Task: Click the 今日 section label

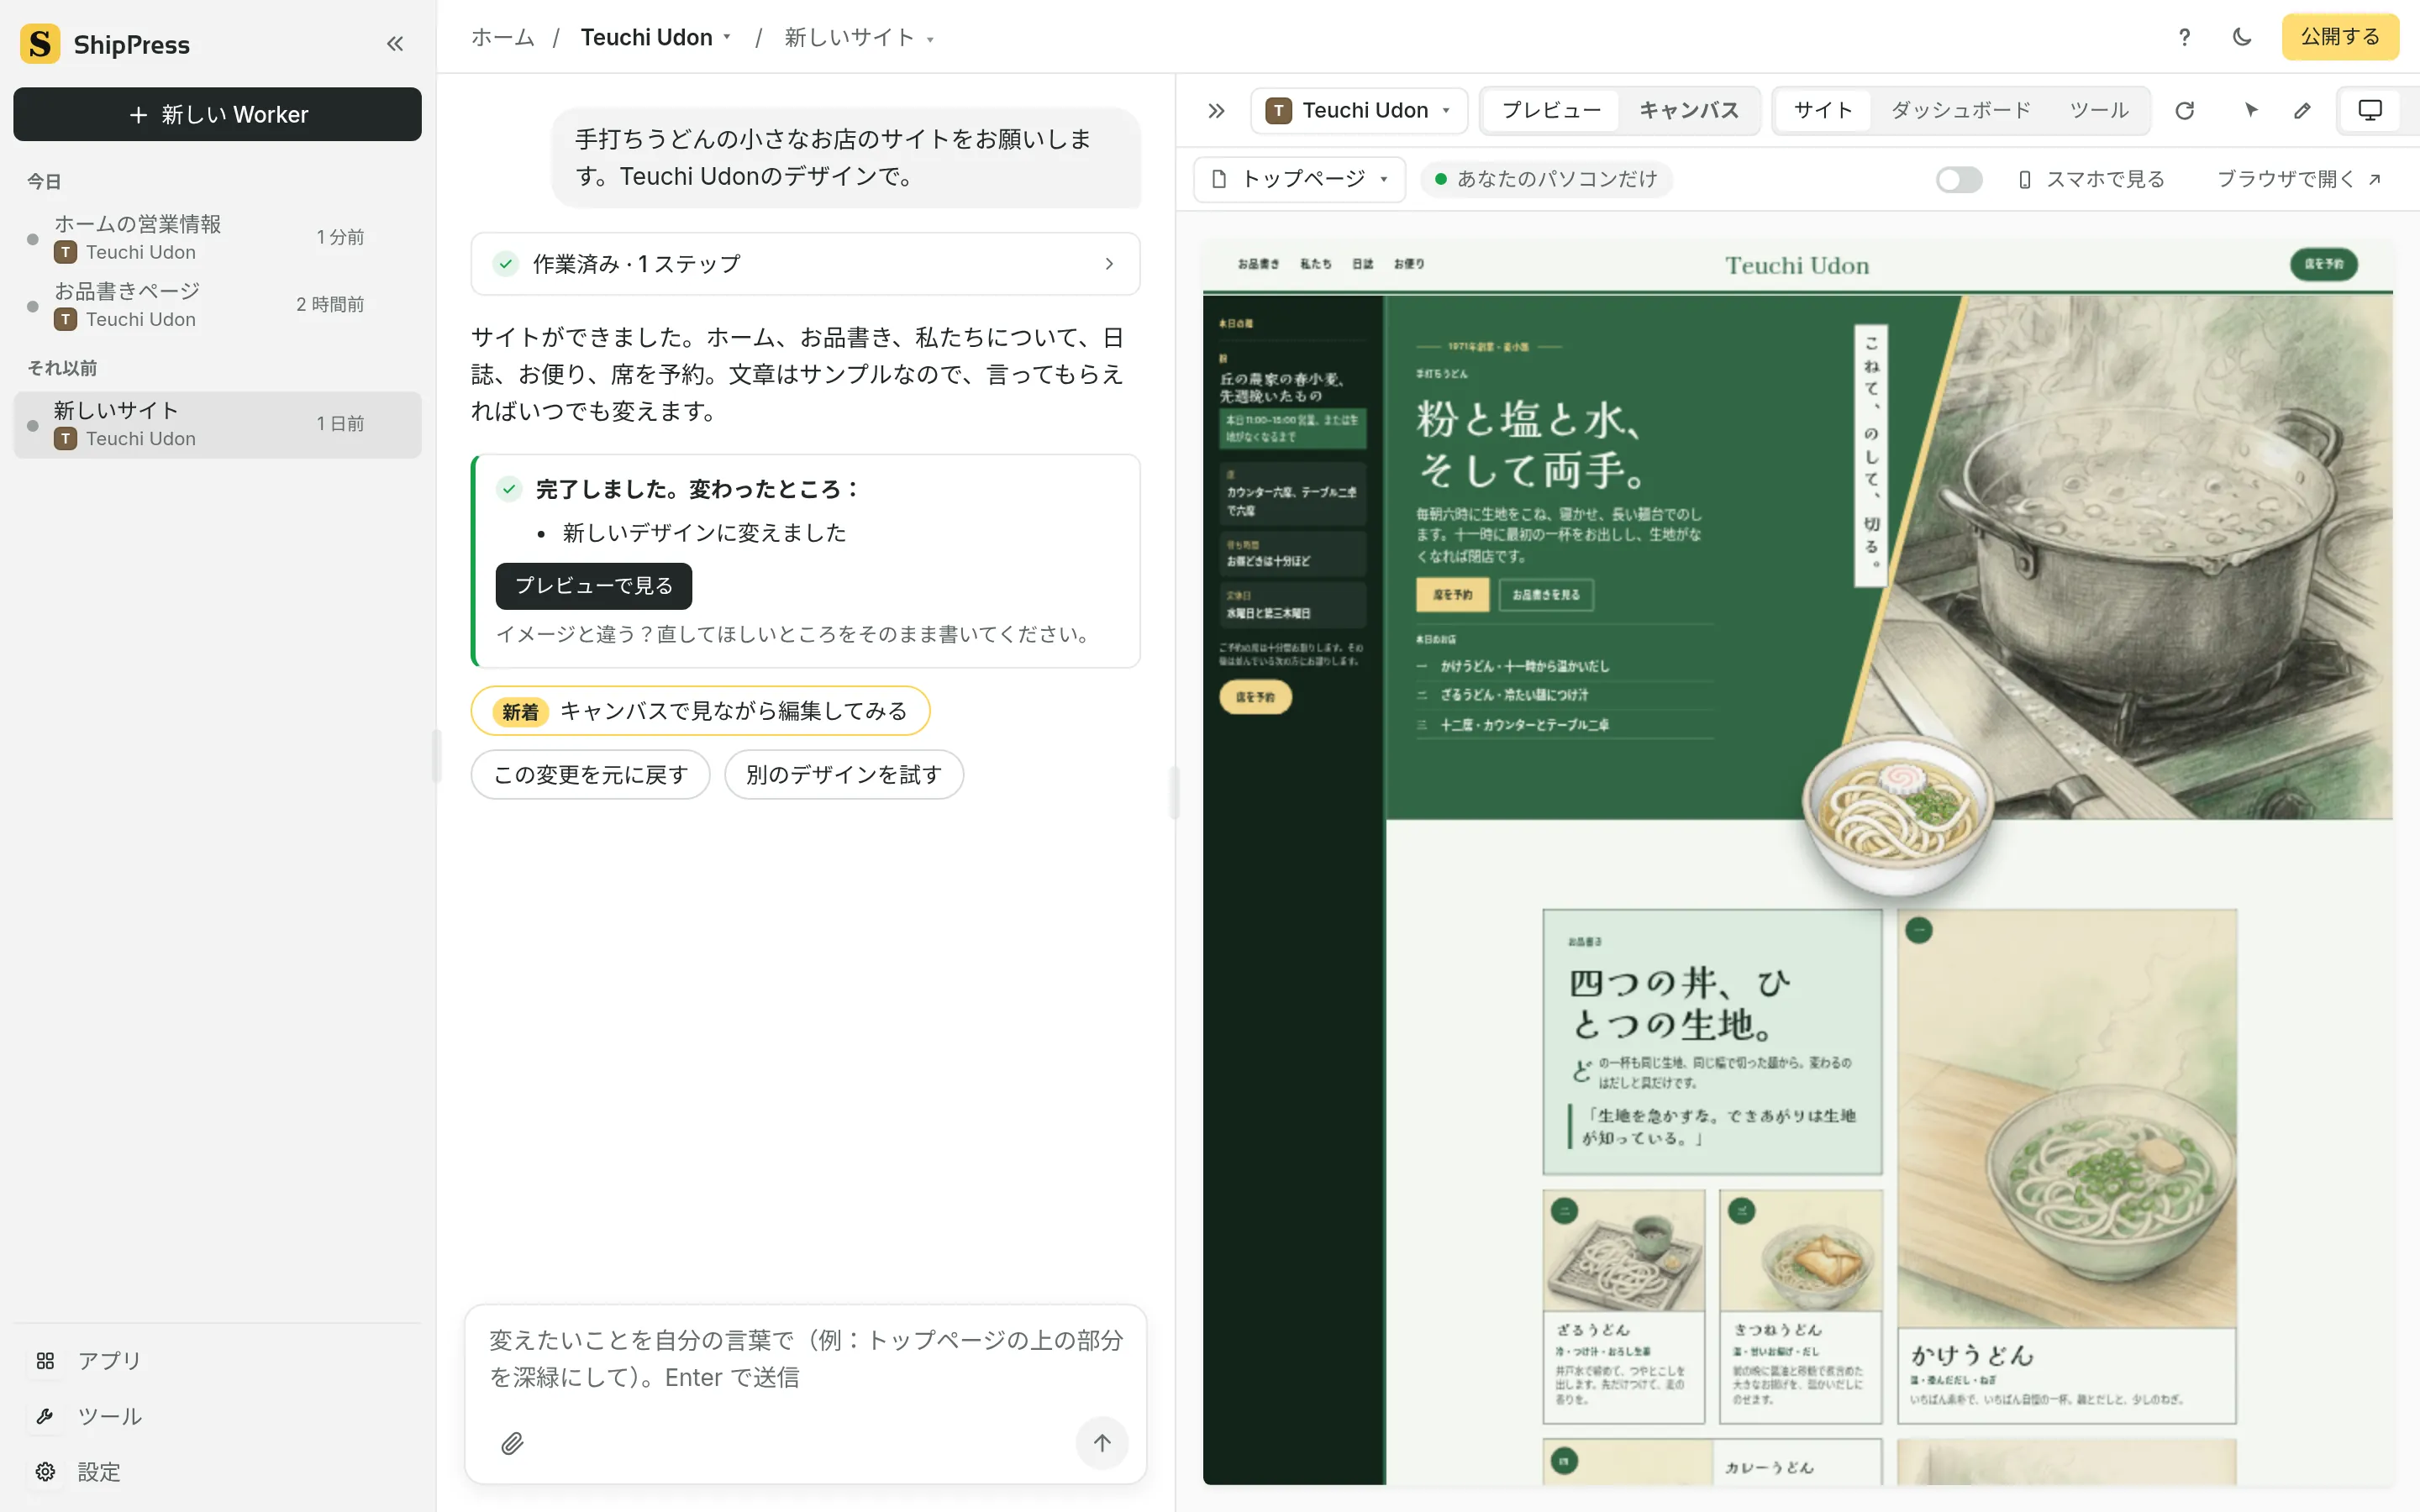Action: pos(44,182)
